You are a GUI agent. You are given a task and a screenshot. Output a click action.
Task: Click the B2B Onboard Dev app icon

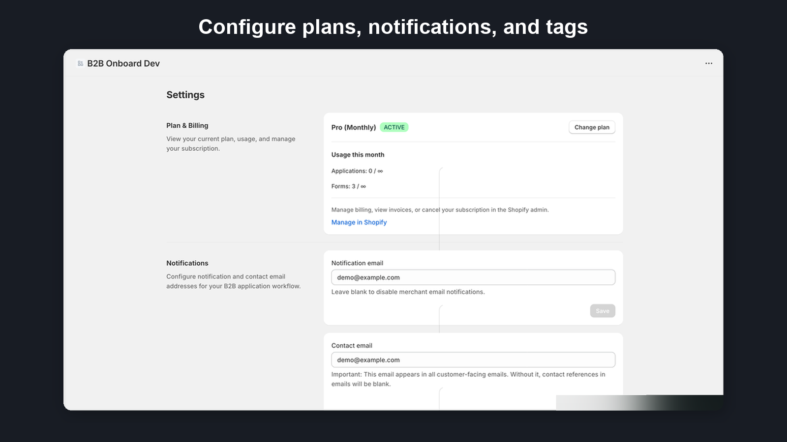(x=80, y=63)
